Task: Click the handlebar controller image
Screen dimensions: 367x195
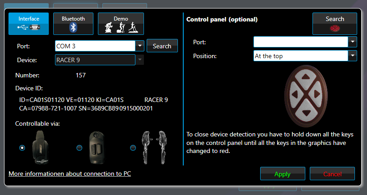Action: tap(41, 148)
